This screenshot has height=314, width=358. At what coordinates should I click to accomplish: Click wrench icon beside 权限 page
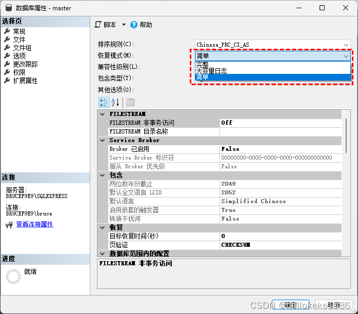7,72
